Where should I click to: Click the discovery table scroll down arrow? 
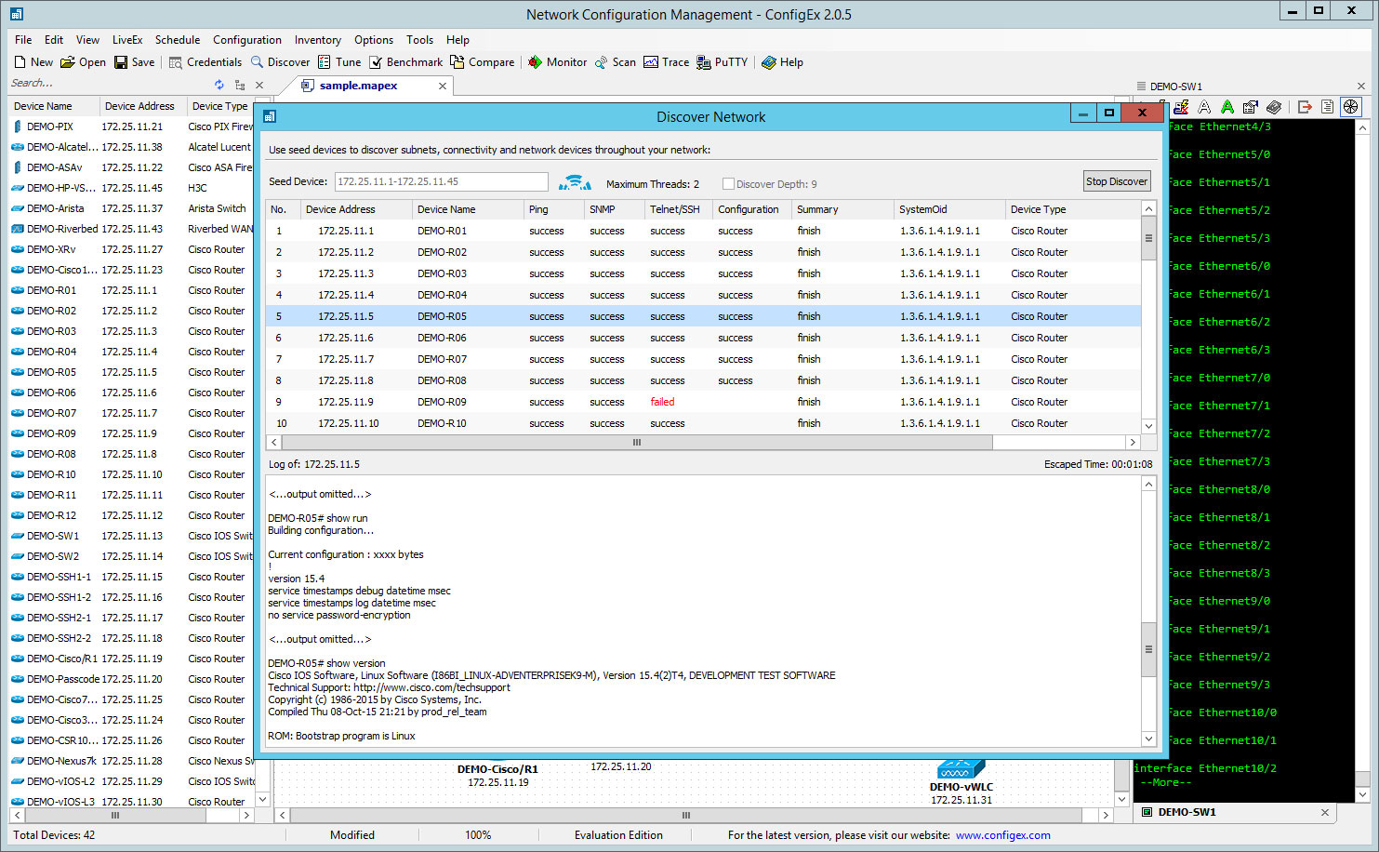click(1148, 426)
